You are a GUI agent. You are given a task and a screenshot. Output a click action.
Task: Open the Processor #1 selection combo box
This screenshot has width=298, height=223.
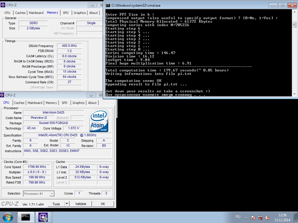pyautogui.click(x=39, y=194)
